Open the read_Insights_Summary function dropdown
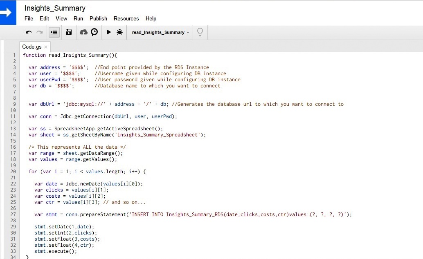This screenshot has height=259, width=423. pyautogui.click(x=160, y=32)
